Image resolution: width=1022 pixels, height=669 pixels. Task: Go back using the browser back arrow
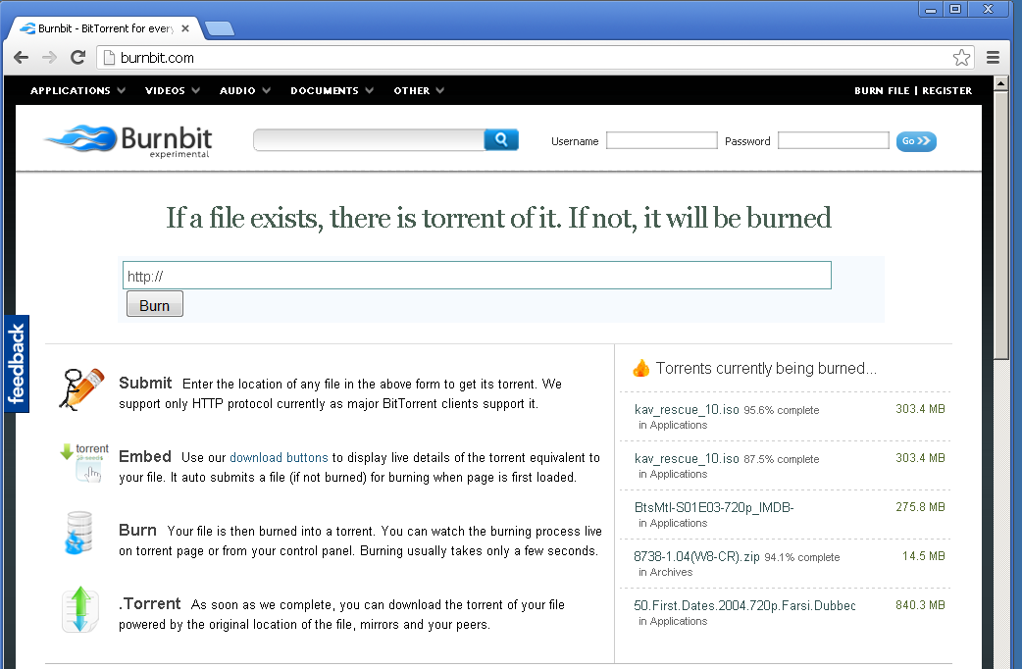[x=21, y=57]
